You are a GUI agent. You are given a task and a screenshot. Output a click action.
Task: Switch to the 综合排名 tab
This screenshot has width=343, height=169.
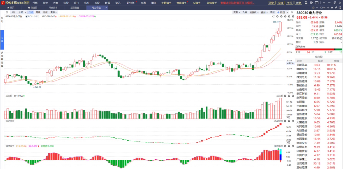click(53, 8)
